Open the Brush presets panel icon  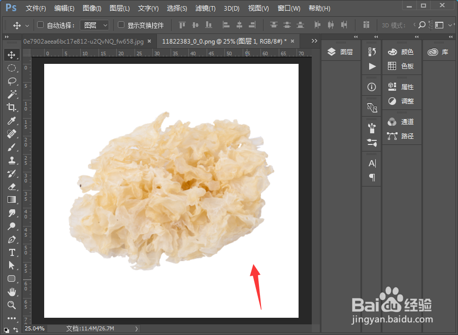pos(372,142)
